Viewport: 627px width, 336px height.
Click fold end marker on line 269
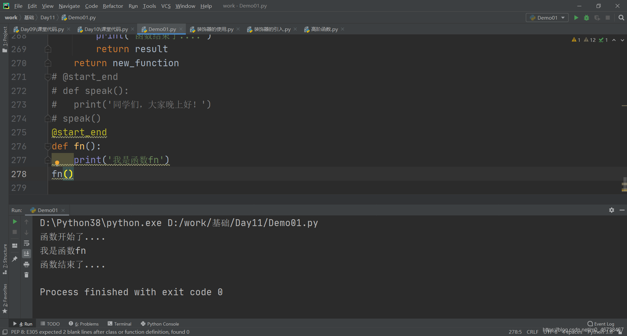tap(48, 49)
